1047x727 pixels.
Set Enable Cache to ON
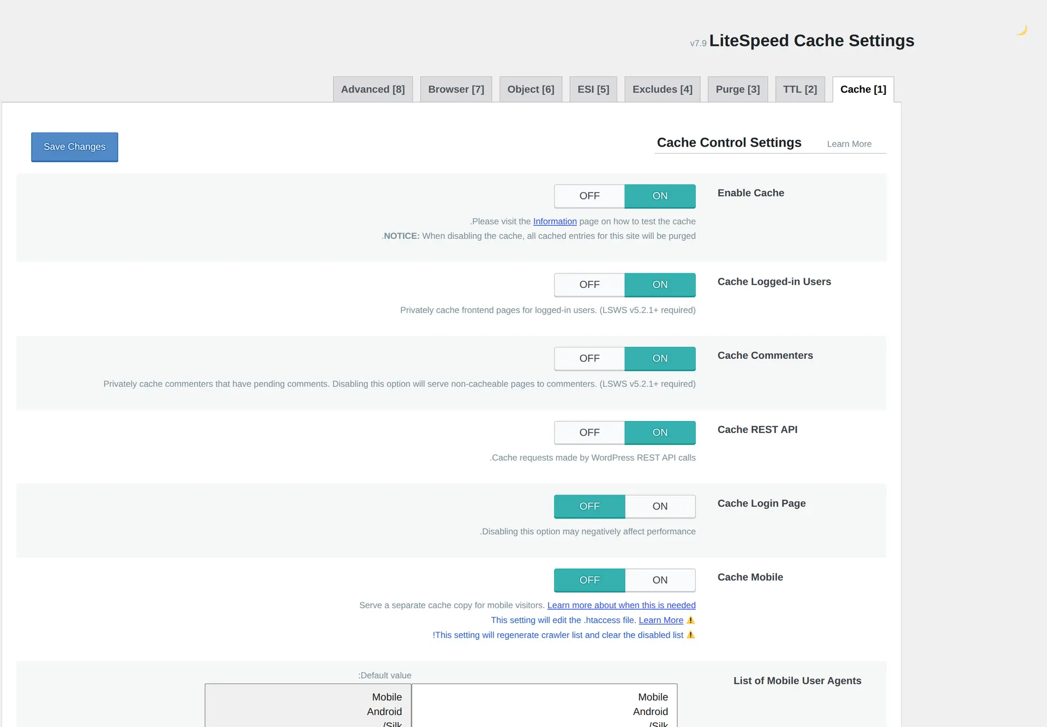click(x=660, y=196)
